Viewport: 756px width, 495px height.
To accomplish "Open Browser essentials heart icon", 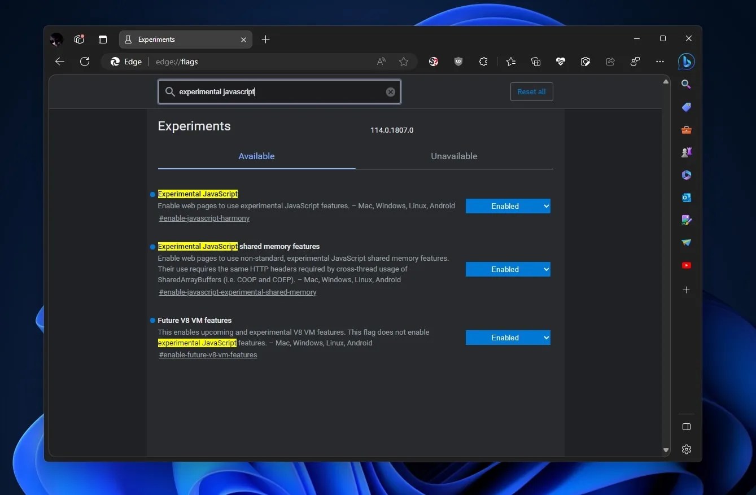I will tap(560, 62).
